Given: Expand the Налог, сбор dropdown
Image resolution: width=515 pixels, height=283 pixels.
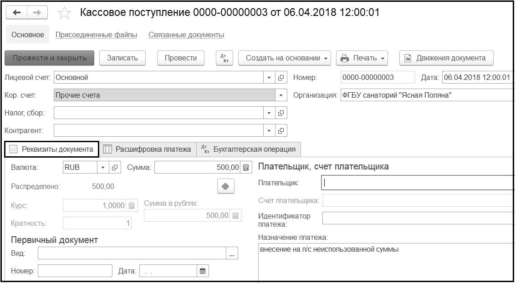Looking at the screenshot, I should click(269, 113).
